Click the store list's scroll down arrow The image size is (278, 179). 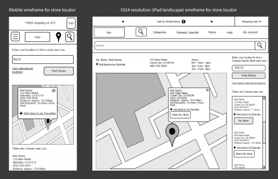(264, 168)
